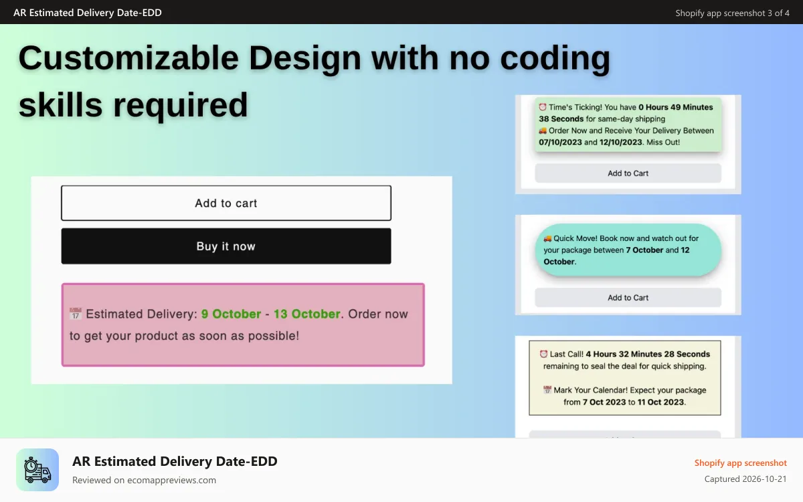This screenshot has width=803, height=502.
Task: Click the truck emoji before 'Order Now and Receive'
Action: [x=543, y=131]
